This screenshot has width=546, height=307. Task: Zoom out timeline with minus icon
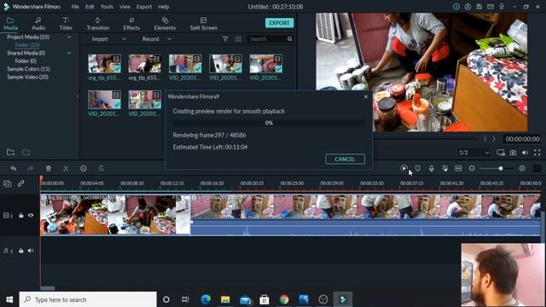pos(472,169)
